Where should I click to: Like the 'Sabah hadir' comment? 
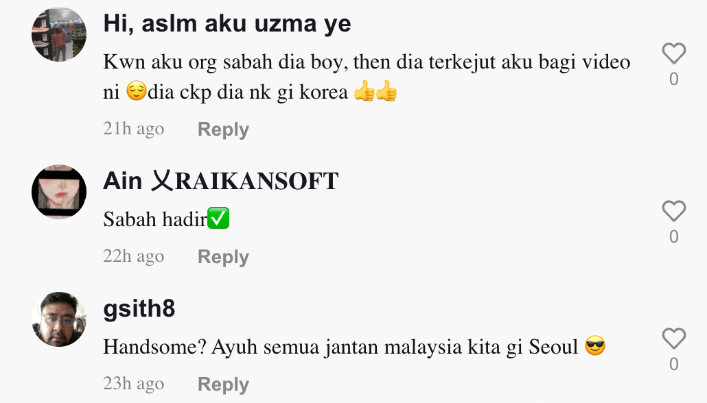[x=673, y=211]
